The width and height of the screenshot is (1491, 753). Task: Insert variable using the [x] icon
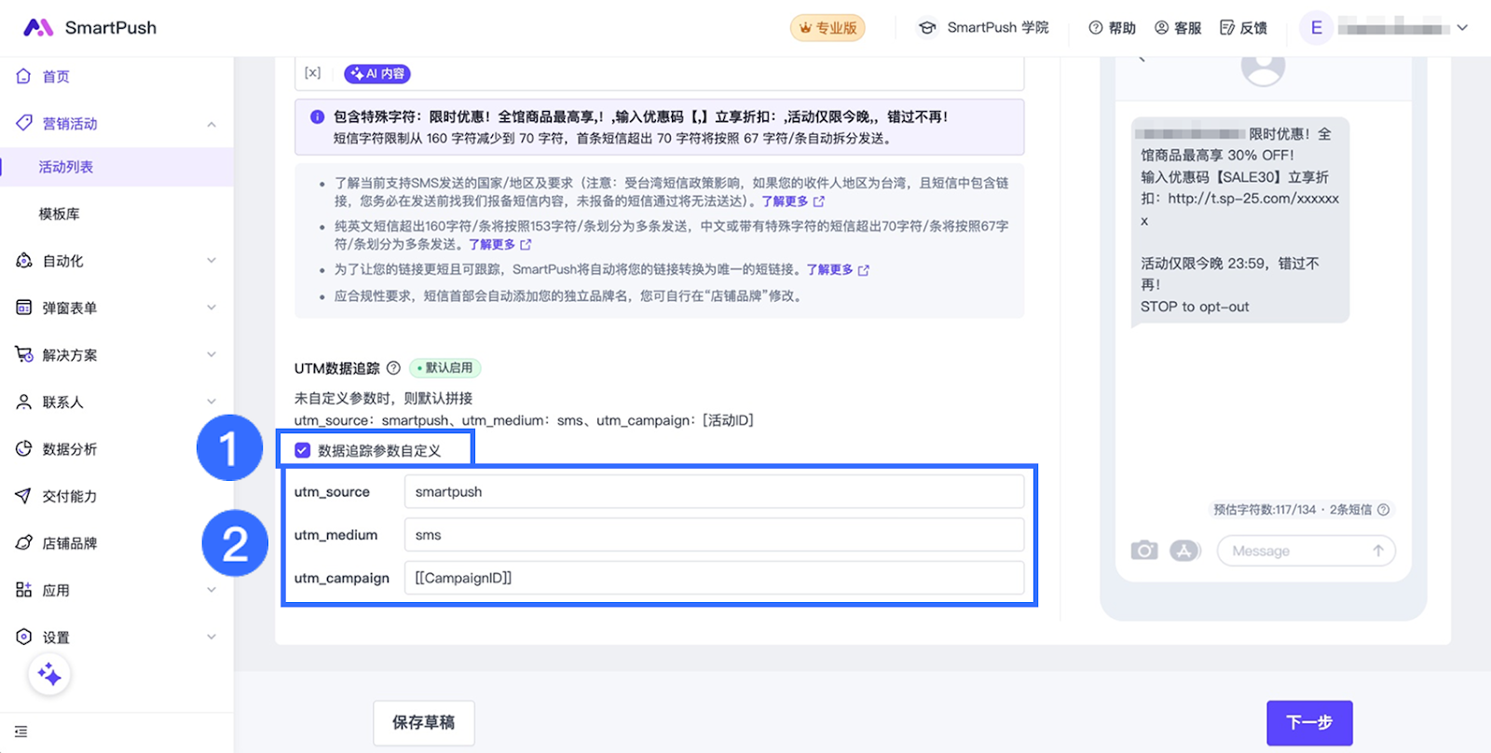pyautogui.click(x=313, y=73)
